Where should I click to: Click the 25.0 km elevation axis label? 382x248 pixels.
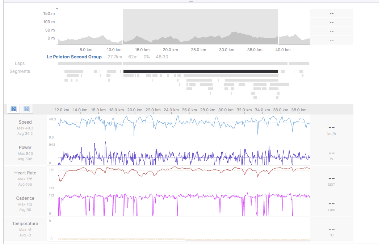click(x=198, y=50)
